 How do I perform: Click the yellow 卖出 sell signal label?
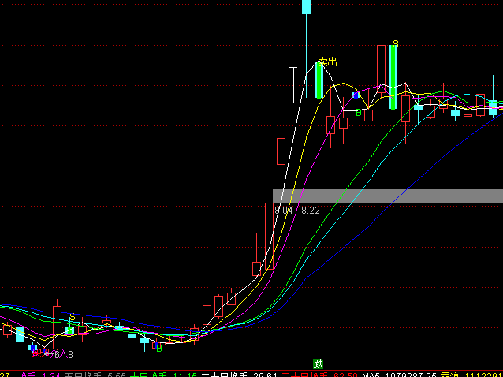tap(327, 61)
